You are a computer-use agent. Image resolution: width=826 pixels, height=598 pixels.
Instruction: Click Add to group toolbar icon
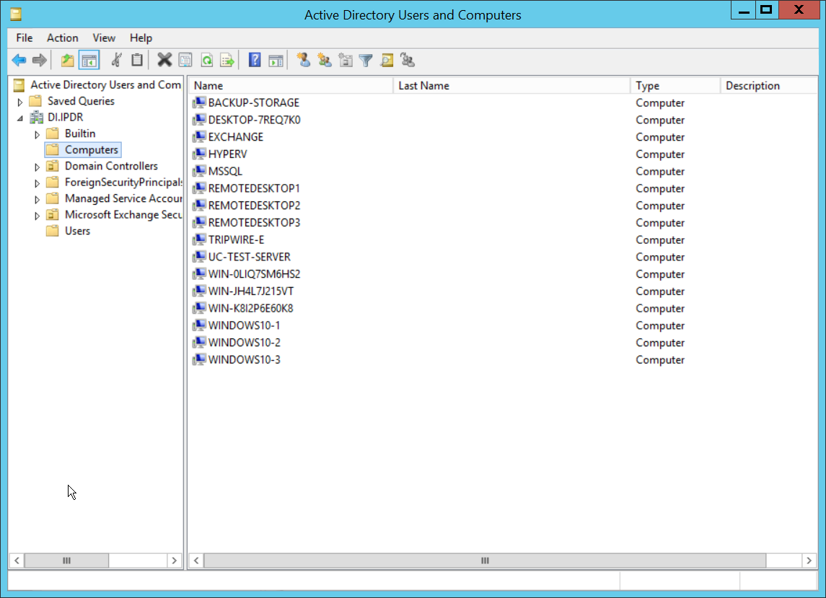tap(408, 60)
